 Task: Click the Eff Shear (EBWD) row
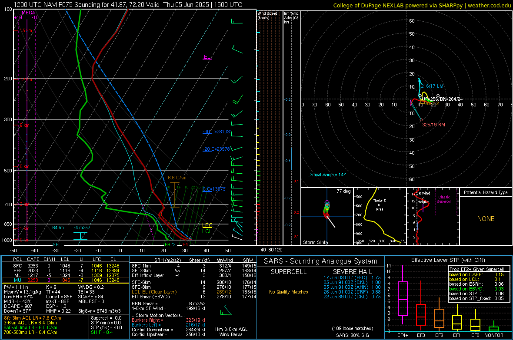pyautogui.click(x=193, y=297)
